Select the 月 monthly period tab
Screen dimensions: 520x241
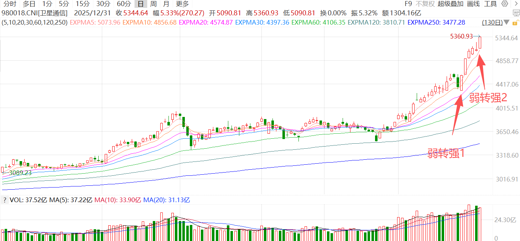pos(166,4)
